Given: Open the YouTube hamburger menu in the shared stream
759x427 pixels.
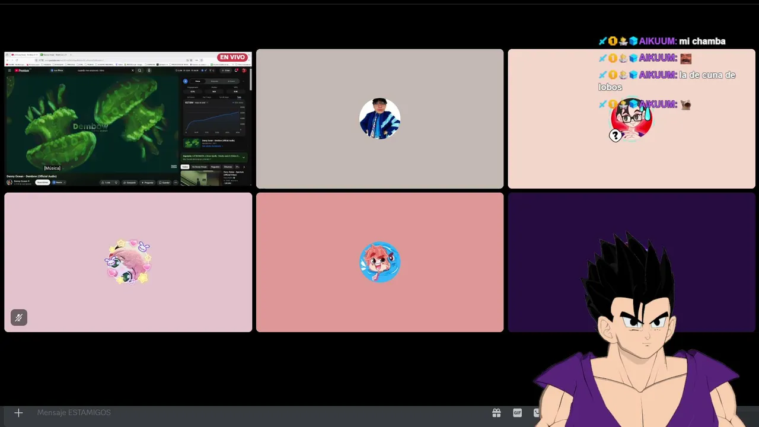Looking at the screenshot, I should 9,70.
